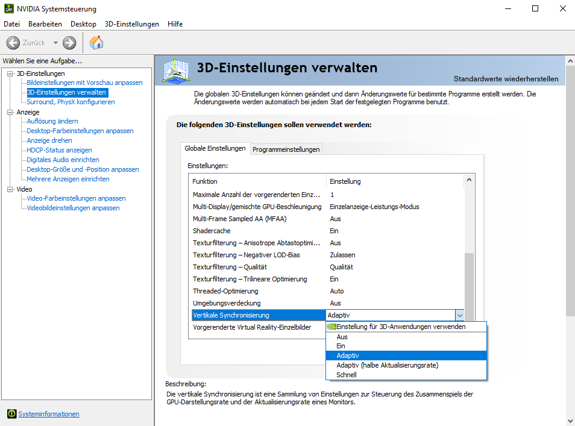
Task: Click the Back arrow icon
Action: pyautogui.click(x=13, y=43)
